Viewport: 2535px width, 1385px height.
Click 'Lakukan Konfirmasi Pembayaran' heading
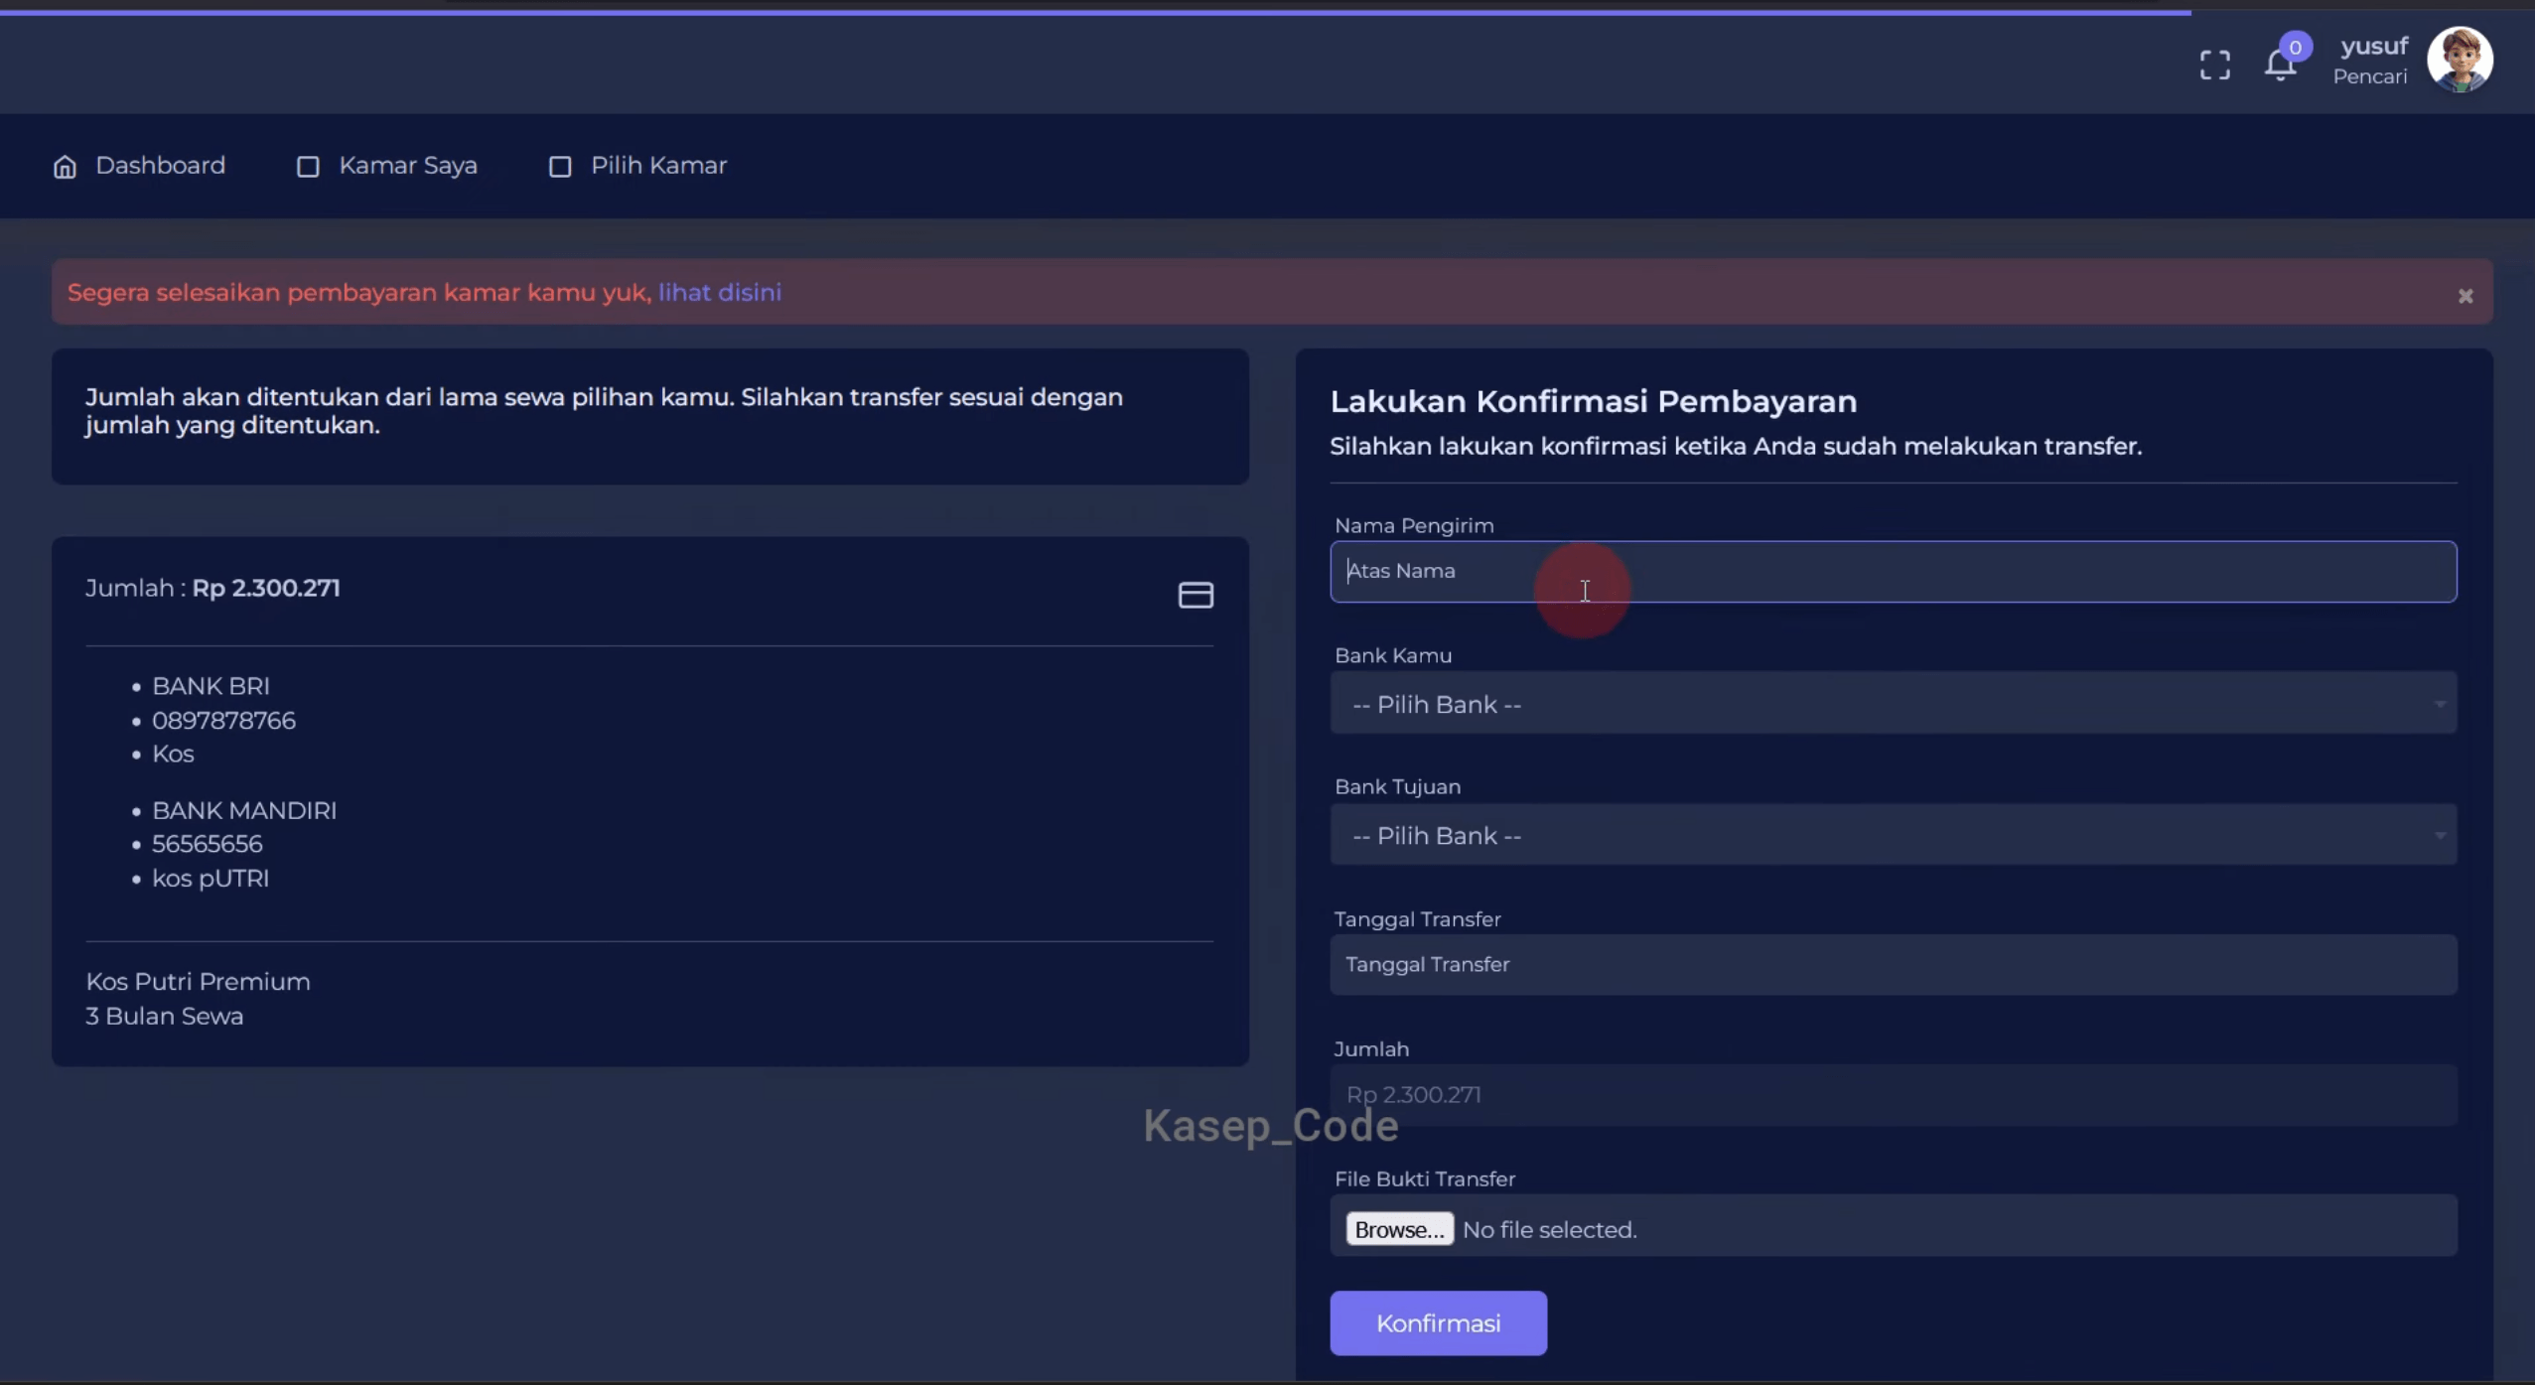[1593, 401]
